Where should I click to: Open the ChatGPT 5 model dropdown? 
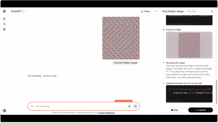pyautogui.click(x=18, y=11)
